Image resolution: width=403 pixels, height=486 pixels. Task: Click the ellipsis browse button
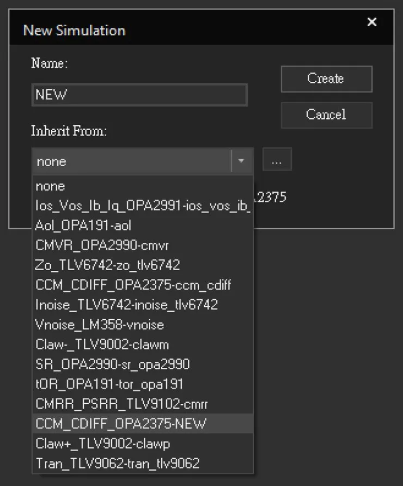277,161
